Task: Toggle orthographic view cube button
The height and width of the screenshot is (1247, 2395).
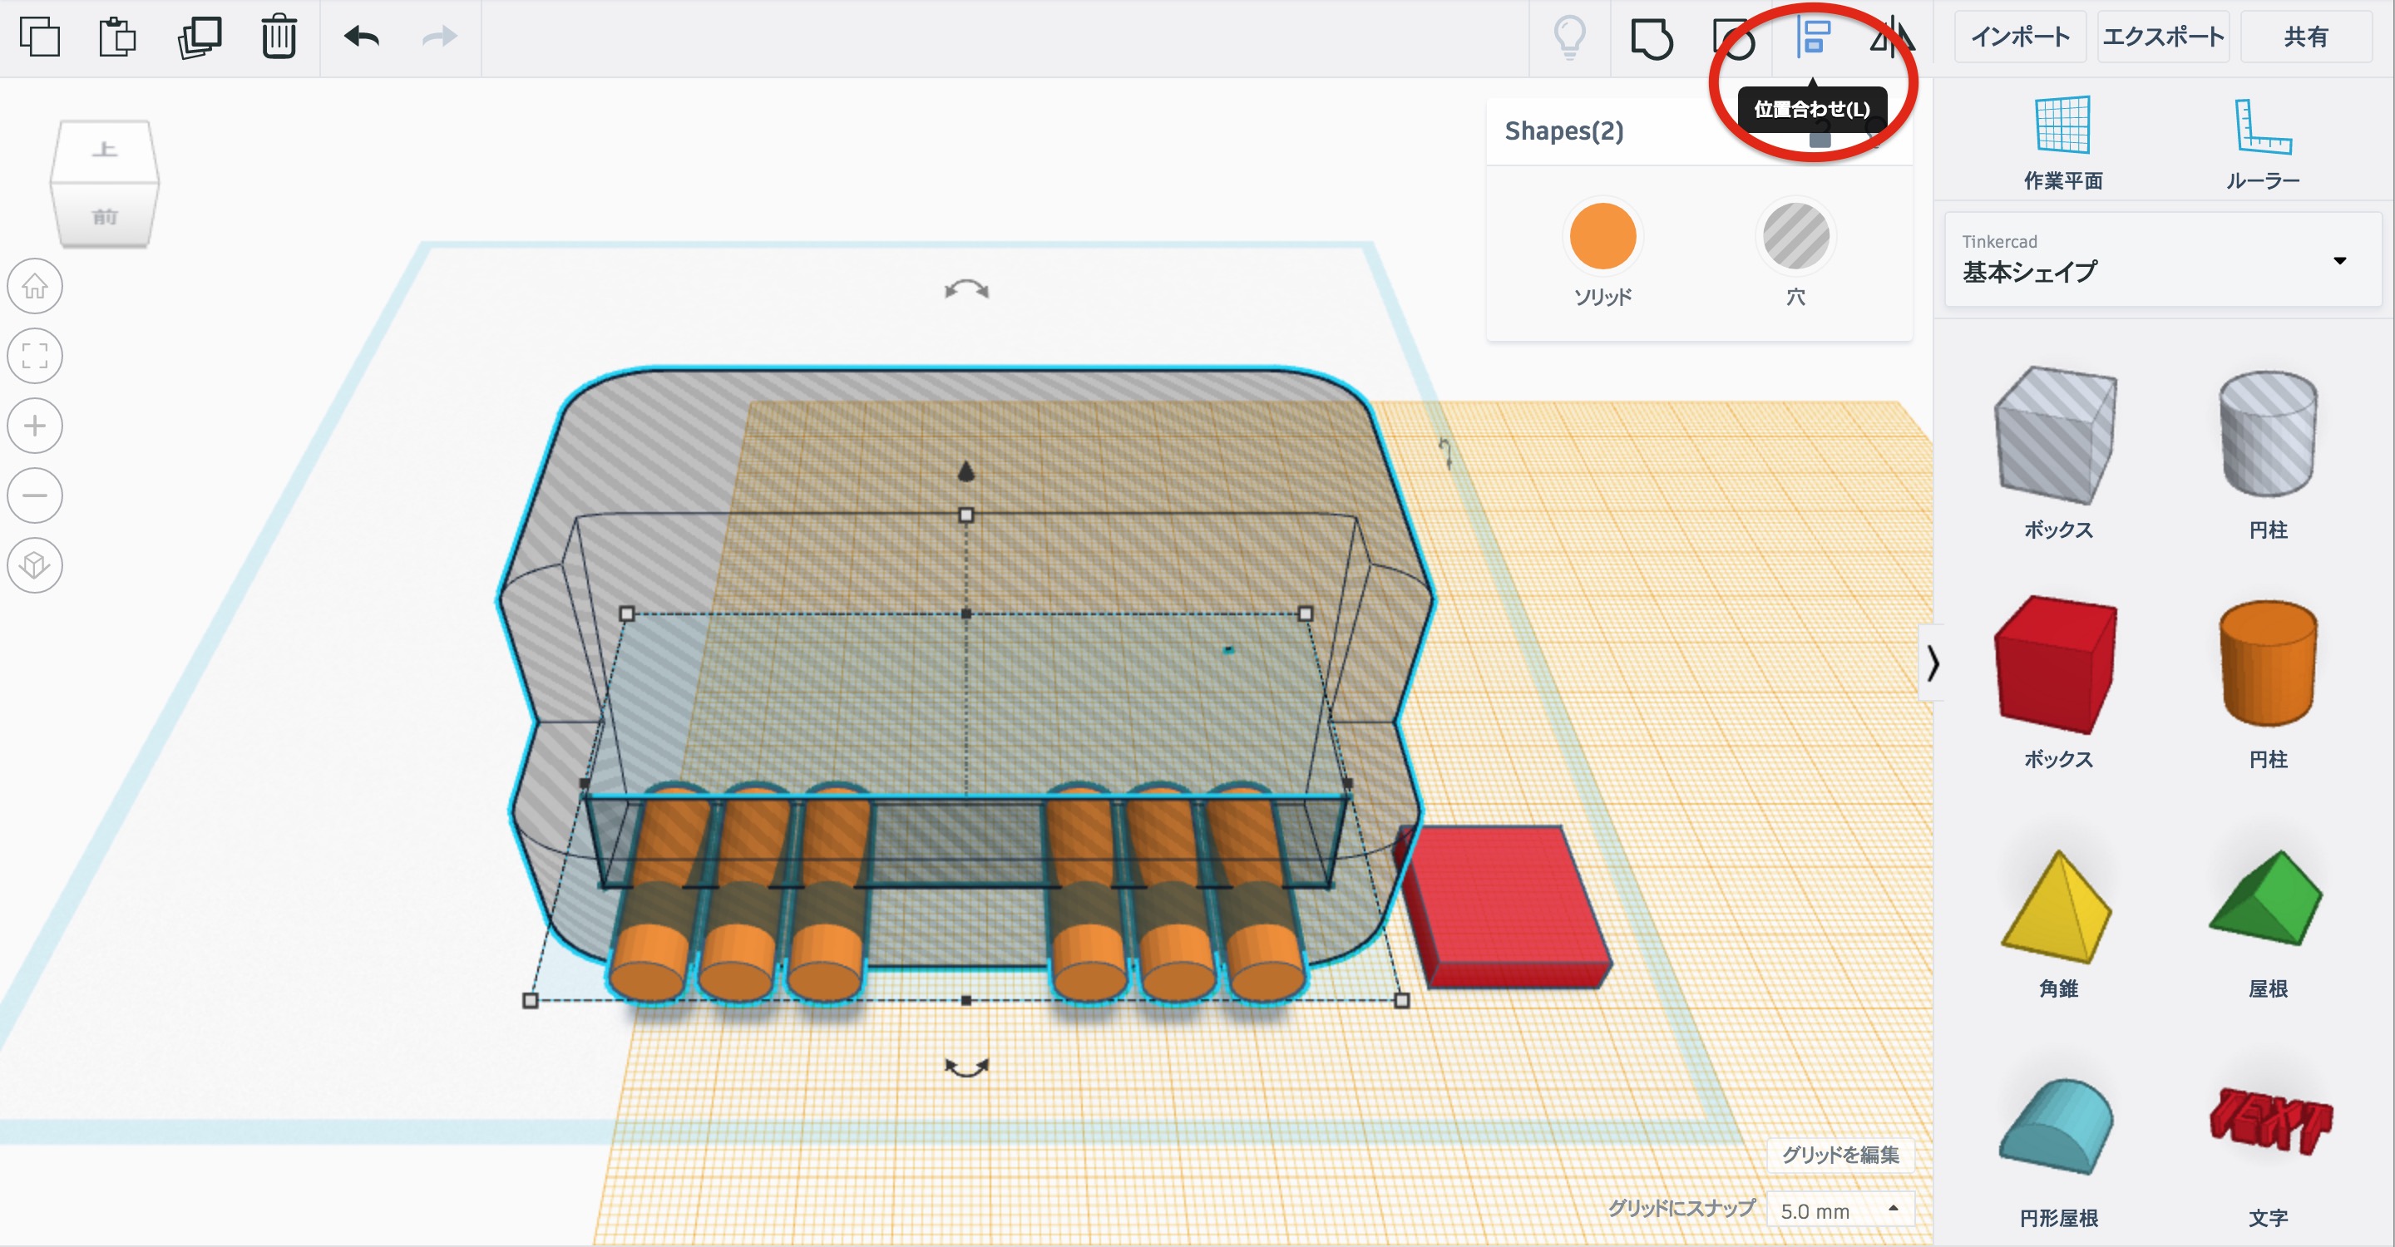Action: [35, 565]
